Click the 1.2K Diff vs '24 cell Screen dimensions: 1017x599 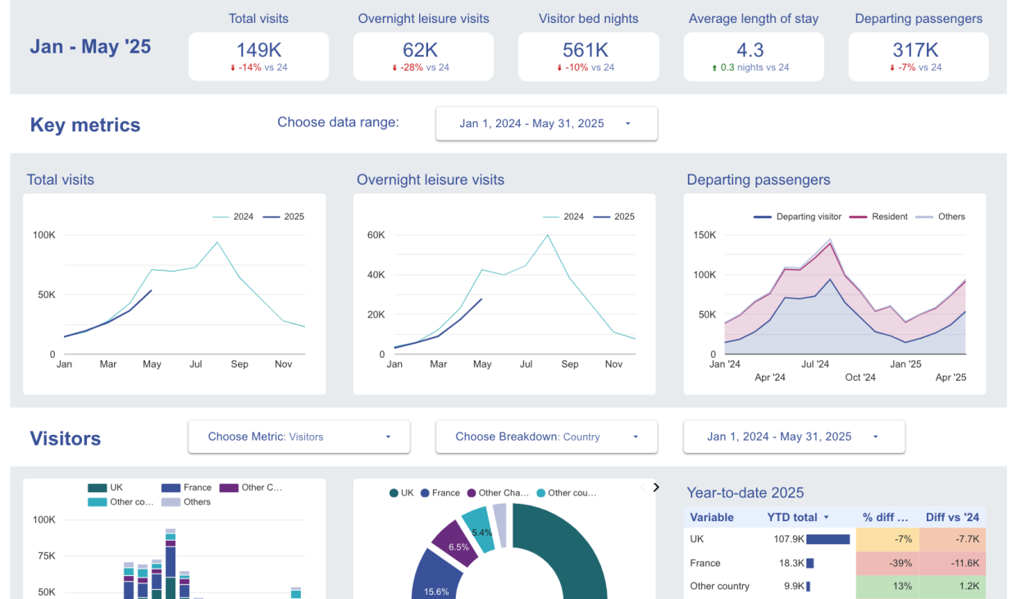tap(952, 587)
